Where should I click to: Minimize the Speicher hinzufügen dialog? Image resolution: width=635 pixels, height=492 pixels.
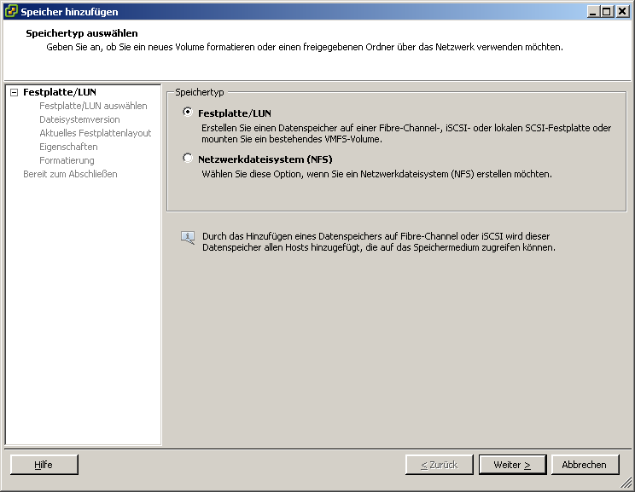(x=593, y=12)
